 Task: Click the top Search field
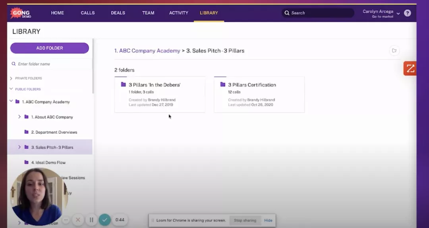point(318,13)
